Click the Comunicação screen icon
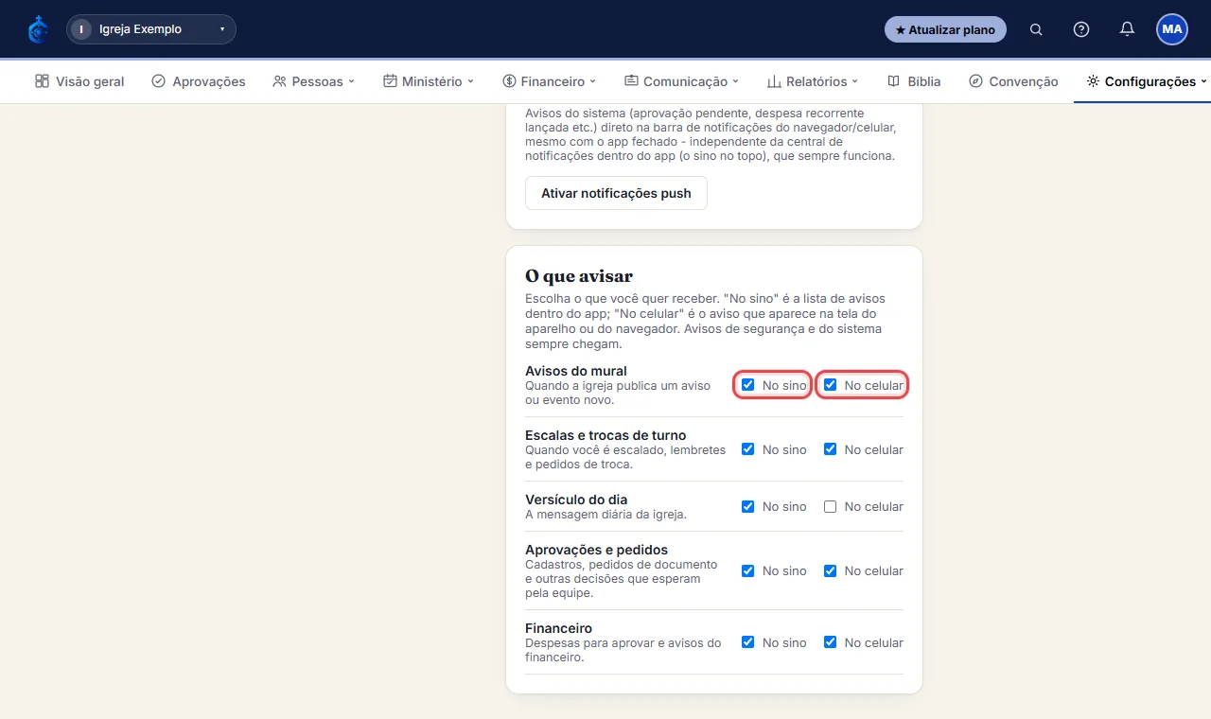The image size is (1211, 719). tap(631, 81)
